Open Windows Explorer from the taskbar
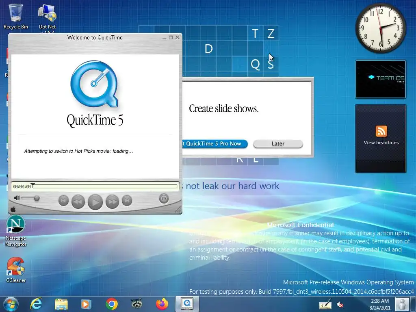This screenshot has height=312, width=416. [x=61, y=304]
